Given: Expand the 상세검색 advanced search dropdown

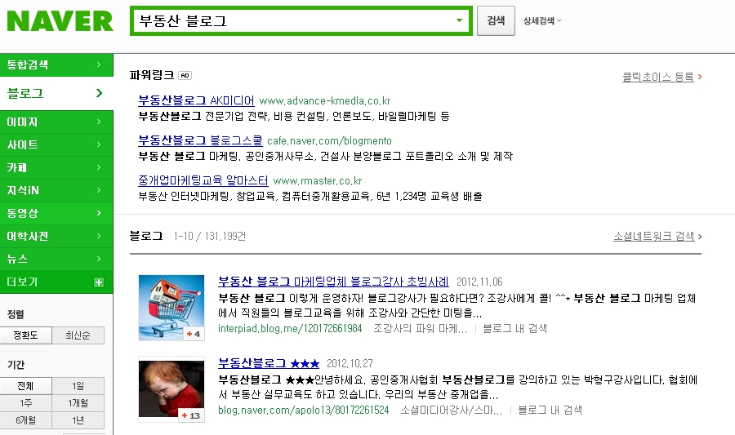Looking at the screenshot, I should click(x=542, y=21).
